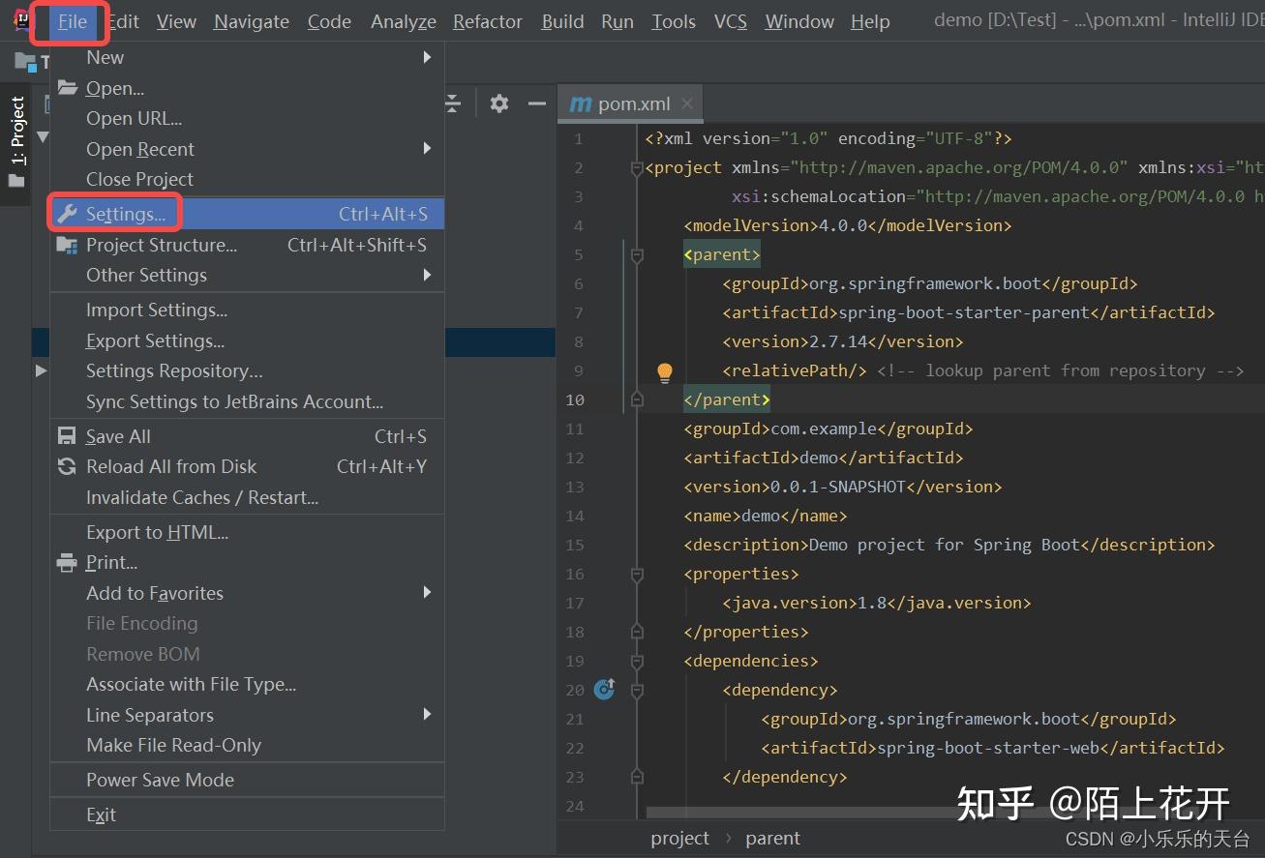Click the wrench icon beside Settings

coord(67,214)
